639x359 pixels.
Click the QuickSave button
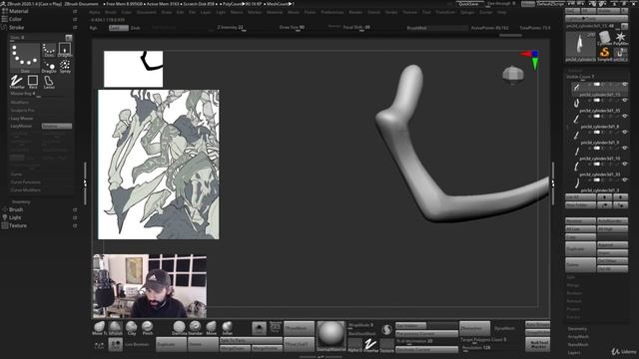(469, 4)
